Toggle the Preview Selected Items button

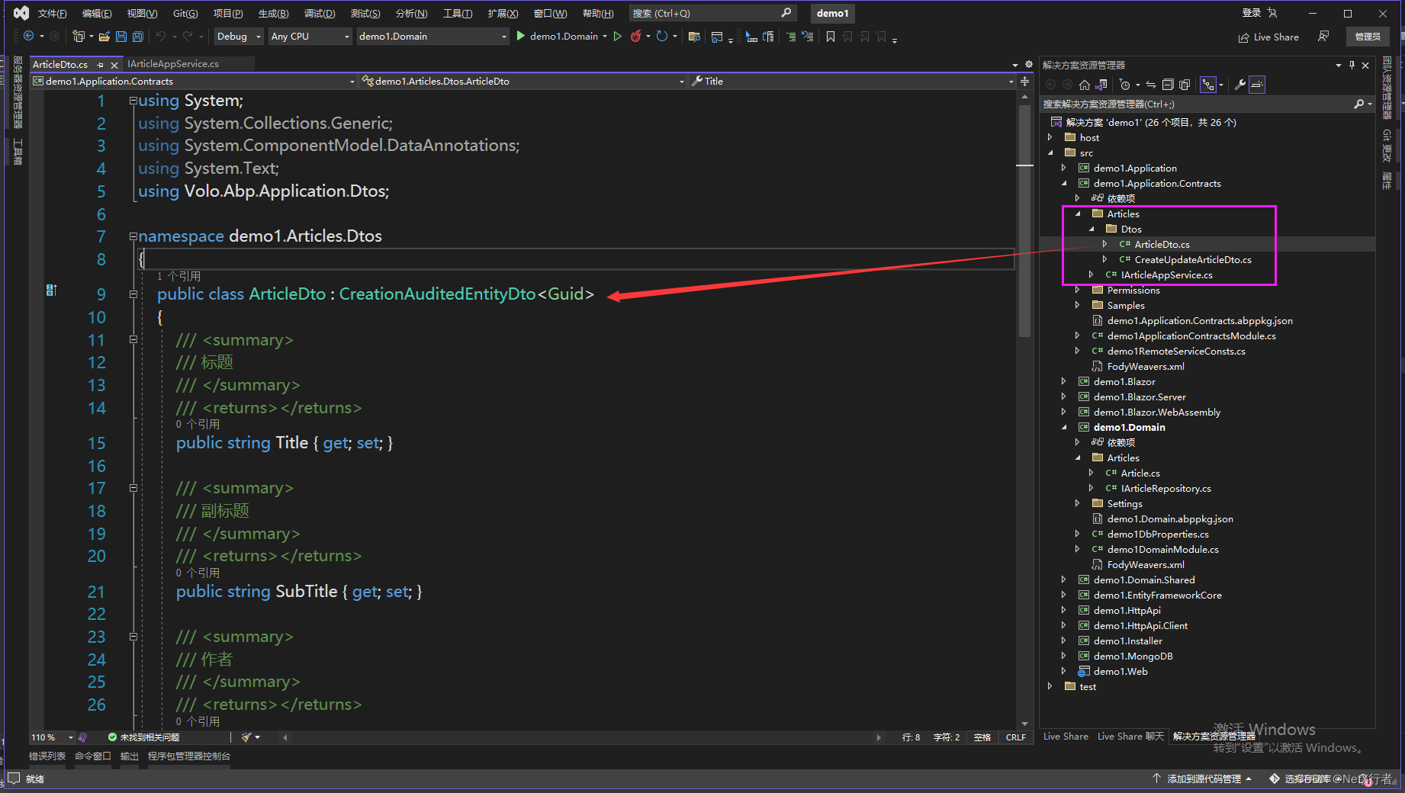coord(1257,85)
